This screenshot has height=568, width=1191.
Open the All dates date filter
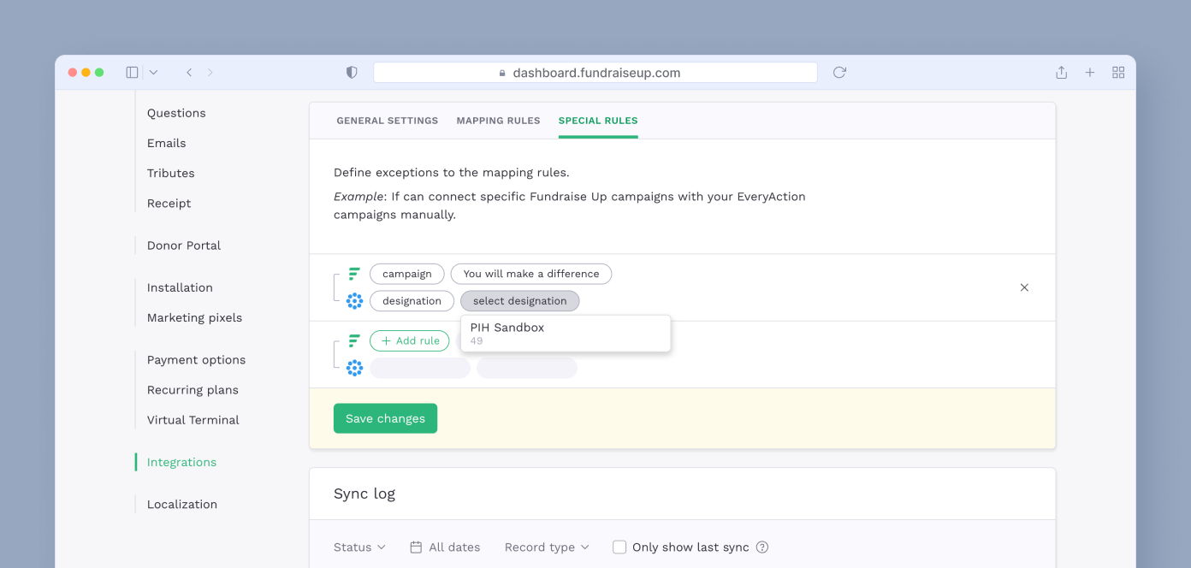(x=445, y=547)
